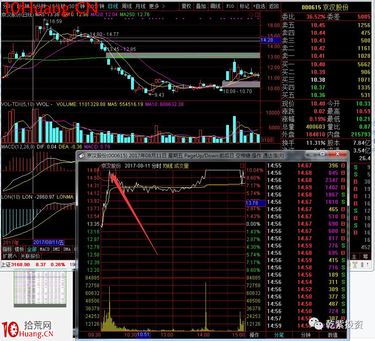Click the 13.78 price label in the intraday chart
This screenshot has height=341, width=375.
(x=255, y=203)
